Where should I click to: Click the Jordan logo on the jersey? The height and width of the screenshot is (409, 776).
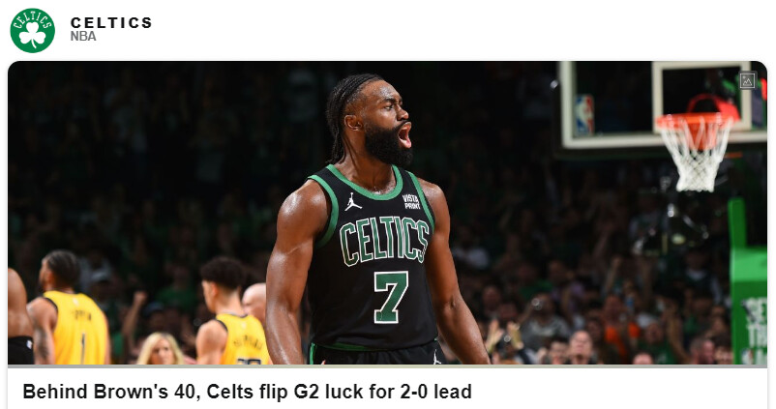coord(353,202)
